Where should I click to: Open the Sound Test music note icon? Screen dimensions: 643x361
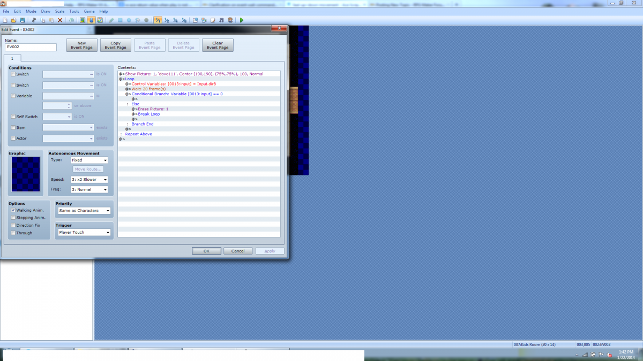coord(221,20)
